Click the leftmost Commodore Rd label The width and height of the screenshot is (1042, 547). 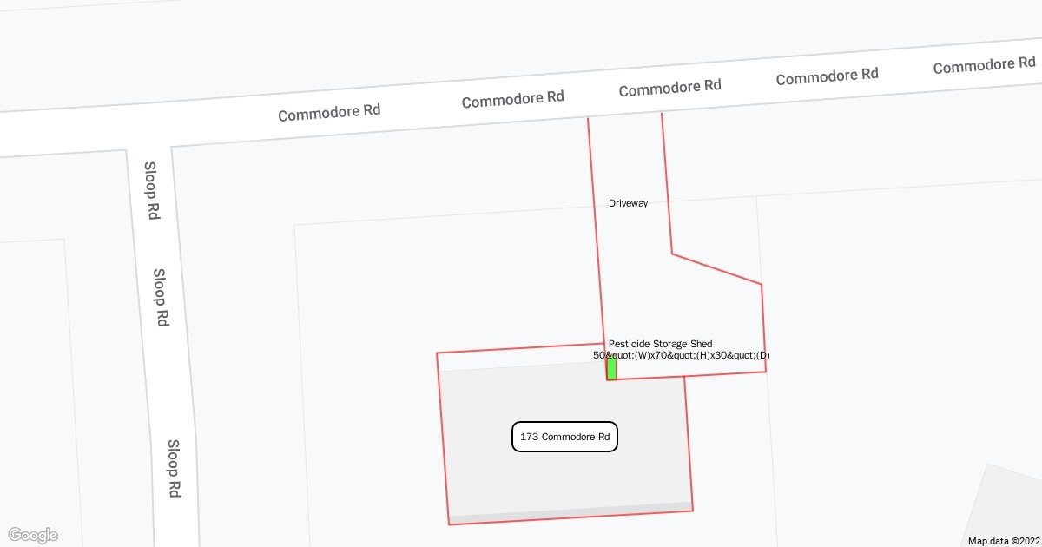[x=329, y=112]
